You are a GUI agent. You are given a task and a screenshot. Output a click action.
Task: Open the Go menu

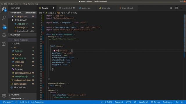(x=21, y=4)
